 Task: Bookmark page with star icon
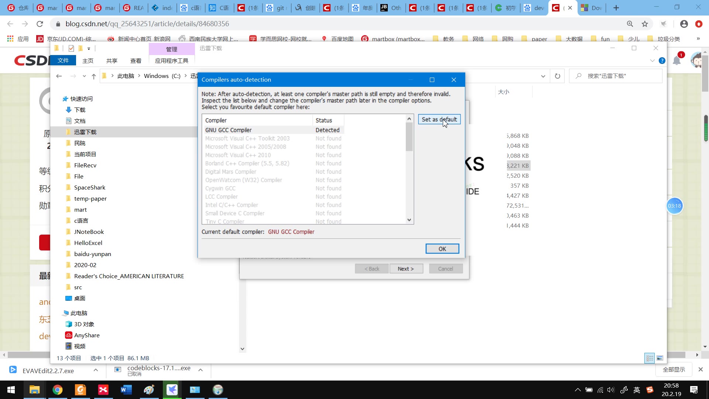[x=645, y=24]
